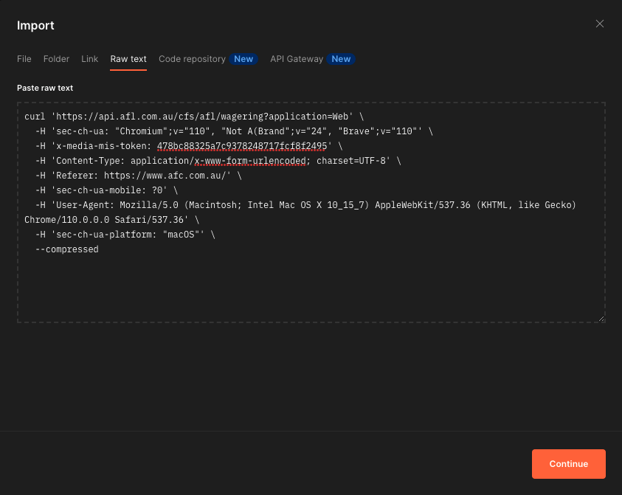The image size is (622, 495).
Task: Select the Raw text tab
Action: coord(128,59)
